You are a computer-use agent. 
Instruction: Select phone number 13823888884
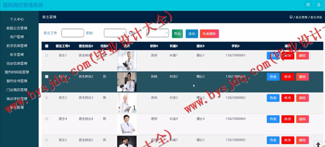coord(236,119)
